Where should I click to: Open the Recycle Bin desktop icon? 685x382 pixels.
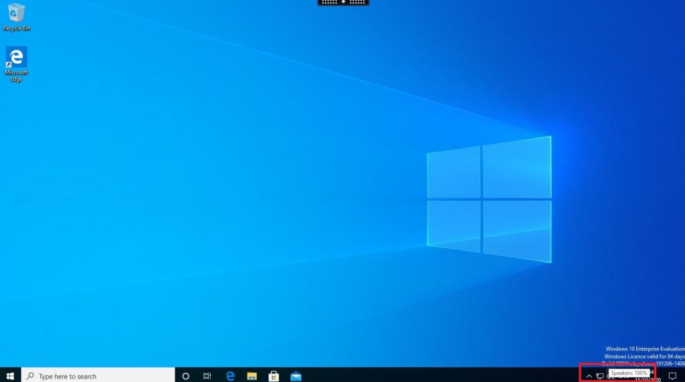click(16, 17)
